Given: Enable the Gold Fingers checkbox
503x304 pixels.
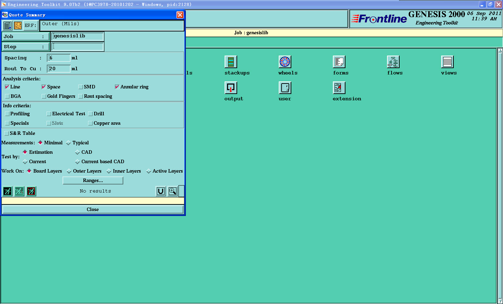Looking at the screenshot, I should click(44, 96).
